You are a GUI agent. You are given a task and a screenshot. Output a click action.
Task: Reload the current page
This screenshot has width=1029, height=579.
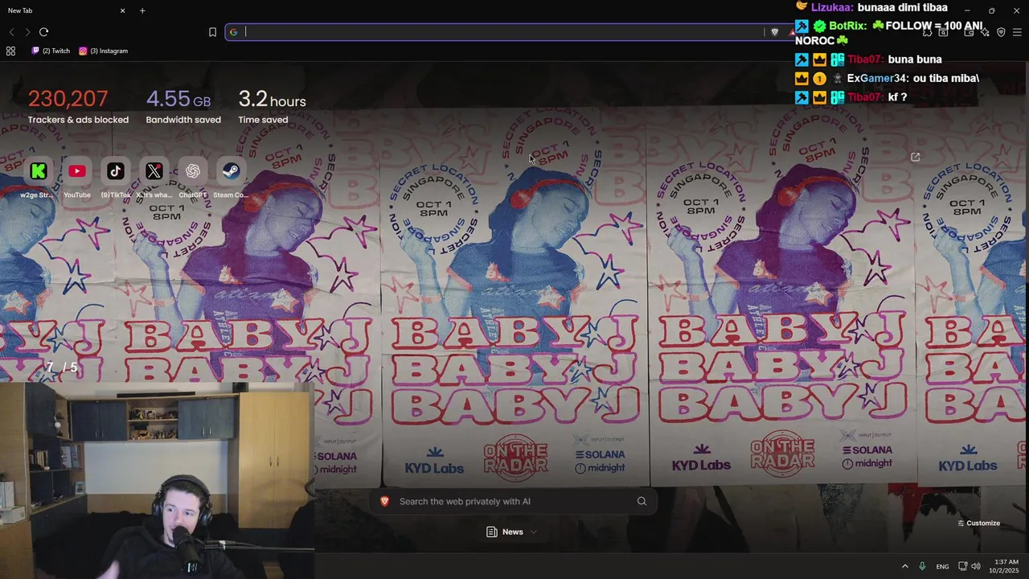click(43, 32)
